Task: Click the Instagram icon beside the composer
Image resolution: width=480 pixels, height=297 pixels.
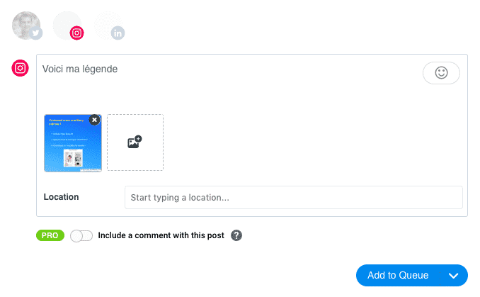Action: [x=21, y=69]
